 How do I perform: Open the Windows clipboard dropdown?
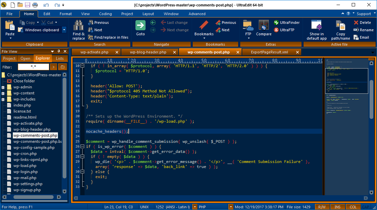pos(64,30)
